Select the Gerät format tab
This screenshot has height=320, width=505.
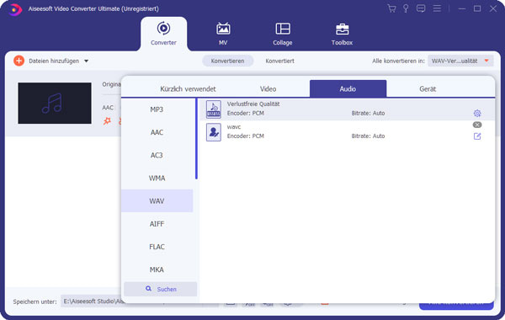428,89
